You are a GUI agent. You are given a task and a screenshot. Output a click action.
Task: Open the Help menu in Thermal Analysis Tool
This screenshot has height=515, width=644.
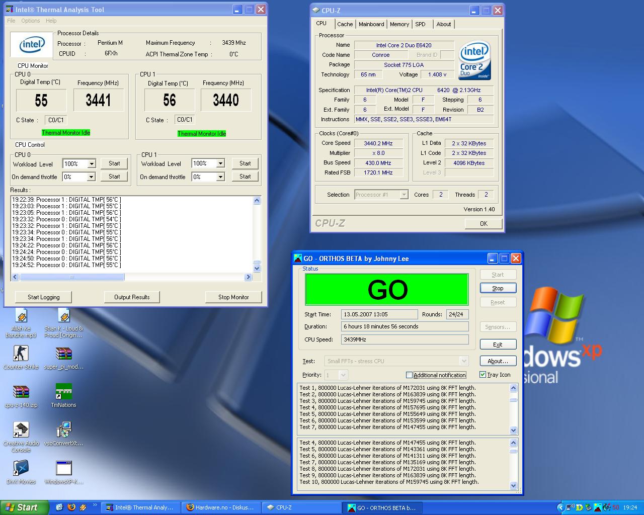pyautogui.click(x=51, y=21)
